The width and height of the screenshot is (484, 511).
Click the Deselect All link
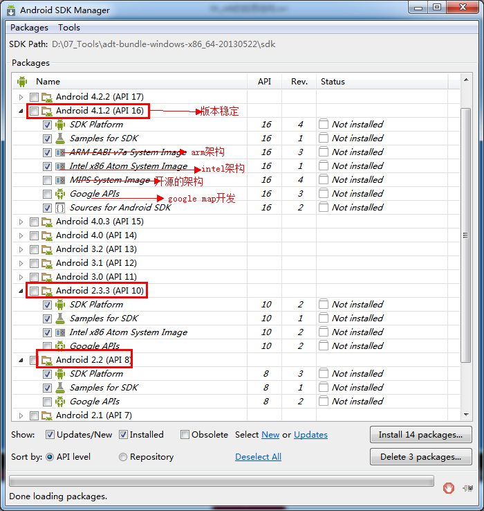click(258, 457)
